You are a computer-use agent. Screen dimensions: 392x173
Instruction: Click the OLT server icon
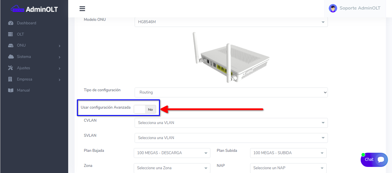[x=11, y=34]
